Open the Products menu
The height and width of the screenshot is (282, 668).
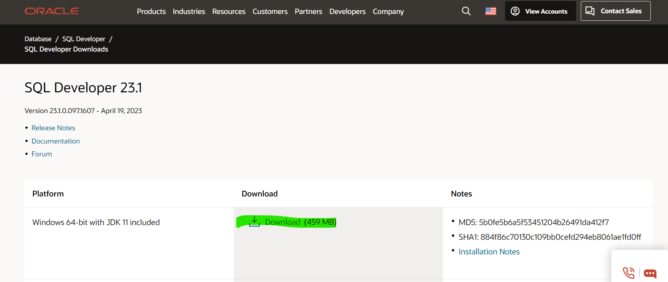click(x=151, y=11)
